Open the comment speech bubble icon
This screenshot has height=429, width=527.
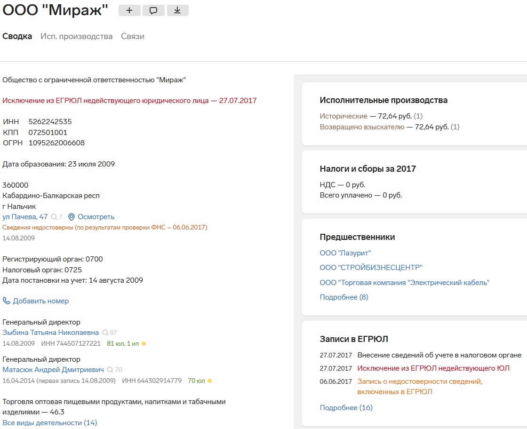click(x=153, y=10)
